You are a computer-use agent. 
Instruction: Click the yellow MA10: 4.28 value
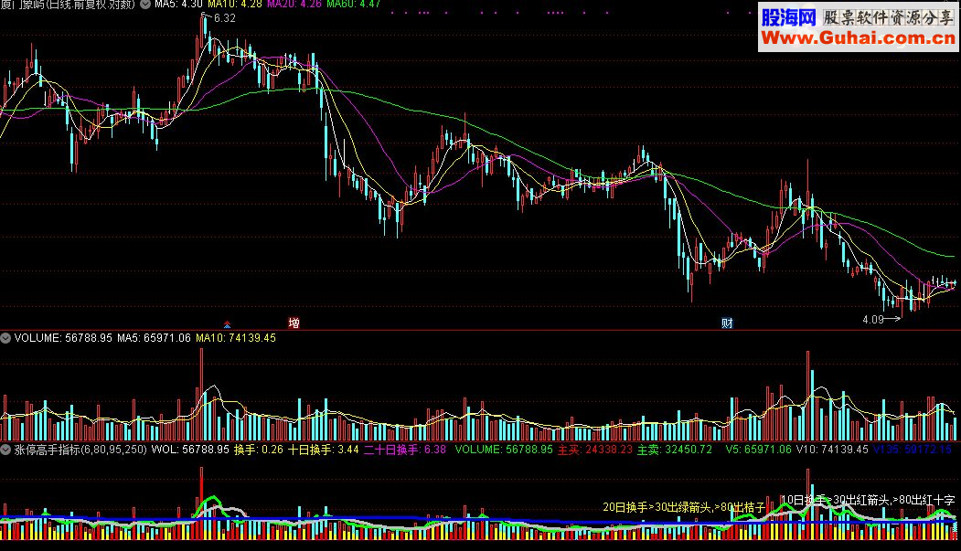[235, 5]
